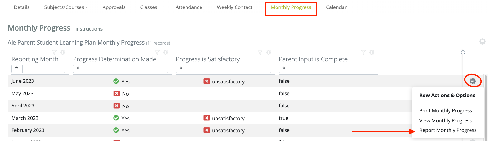
Task: Choose Print Monthly Progress from menu
Action: click(x=445, y=111)
